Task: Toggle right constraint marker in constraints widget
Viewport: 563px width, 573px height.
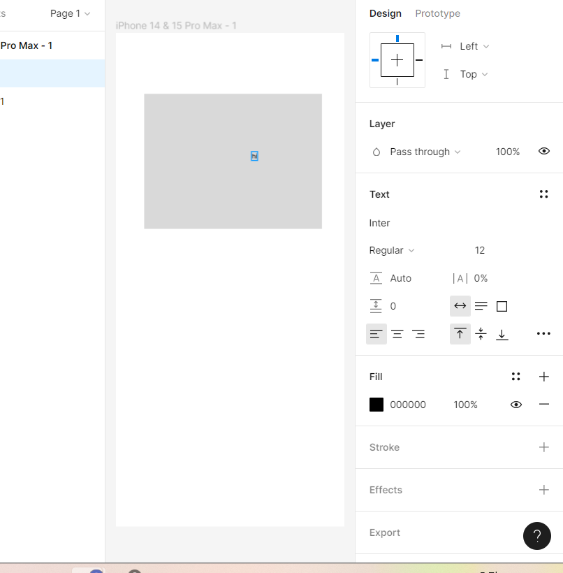Action: coord(419,60)
